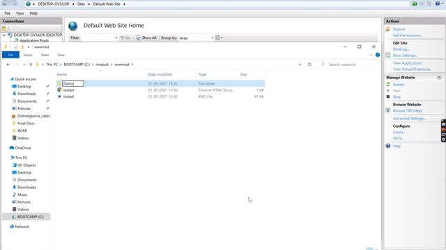Open IIS Manager View menu
The image size is (446, 250).
click(20, 13)
